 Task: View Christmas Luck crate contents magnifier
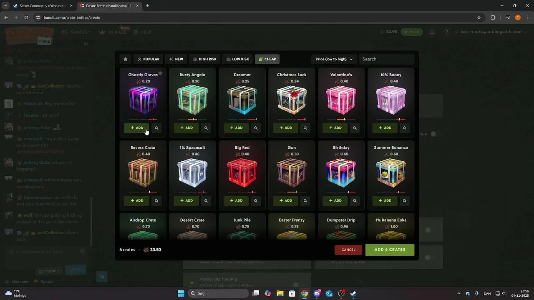coord(305,128)
